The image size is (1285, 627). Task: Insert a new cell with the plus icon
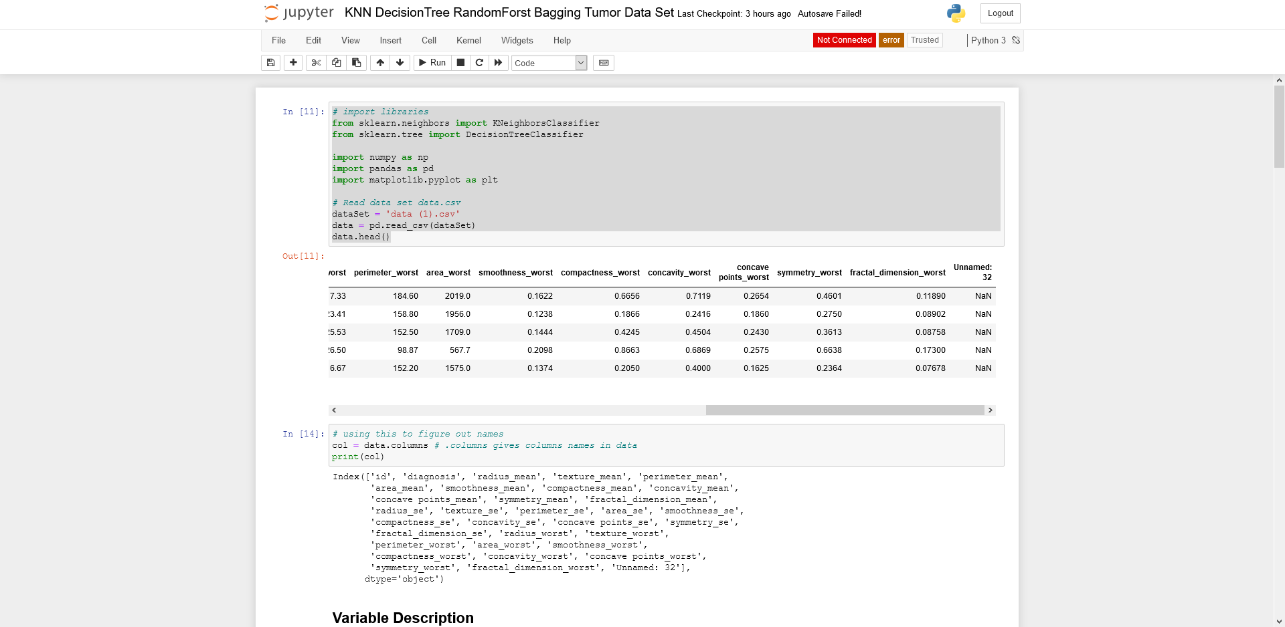(x=292, y=63)
